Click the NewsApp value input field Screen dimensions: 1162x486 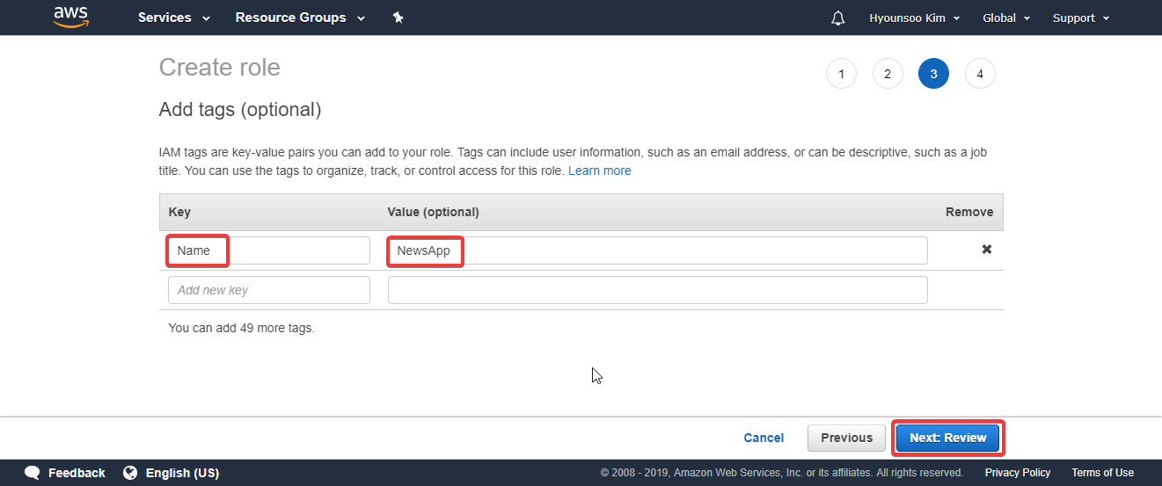pyautogui.click(x=658, y=250)
